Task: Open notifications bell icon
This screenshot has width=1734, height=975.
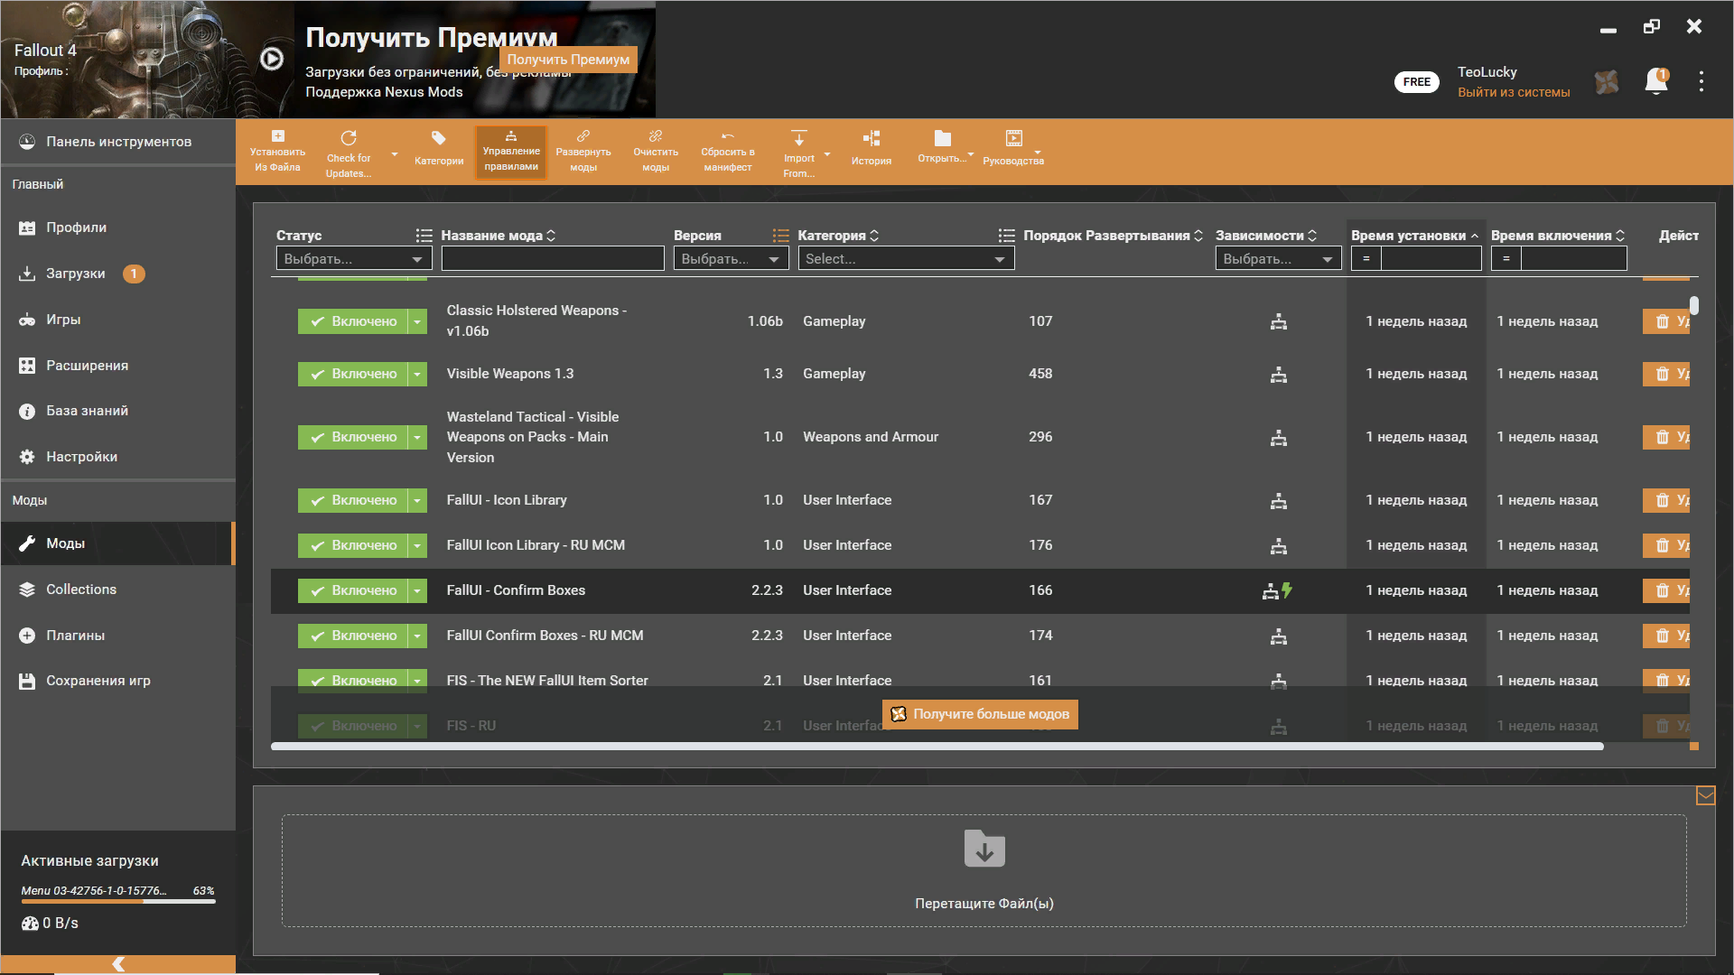Action: [x=1655, y=81]
